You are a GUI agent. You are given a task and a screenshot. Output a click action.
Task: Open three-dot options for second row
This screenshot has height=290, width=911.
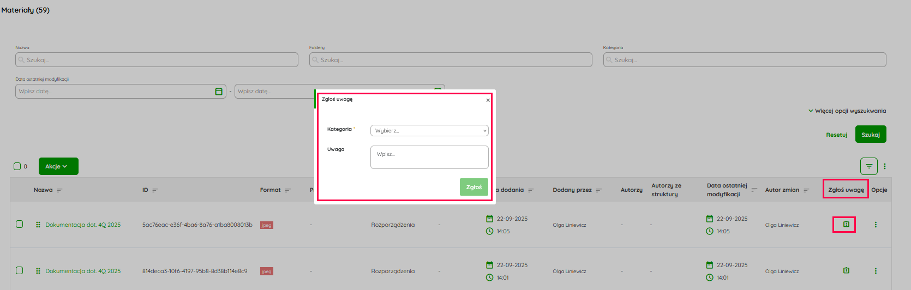tap(876, 271)
